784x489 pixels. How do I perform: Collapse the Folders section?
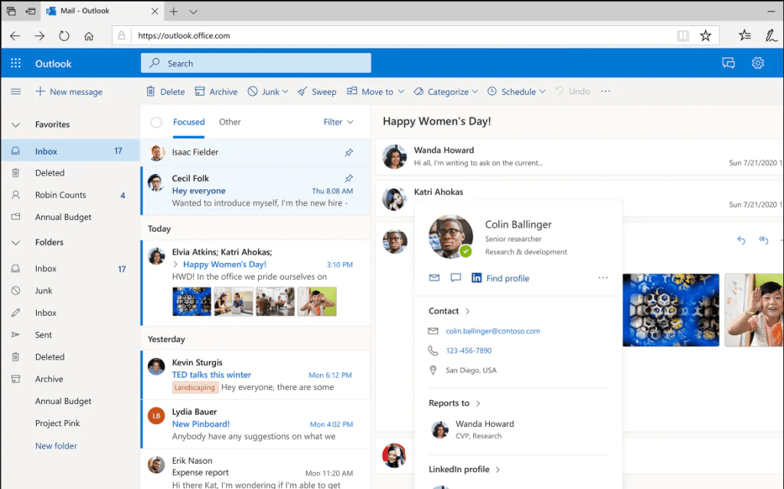pyautogui.click(x=15, y=242)
